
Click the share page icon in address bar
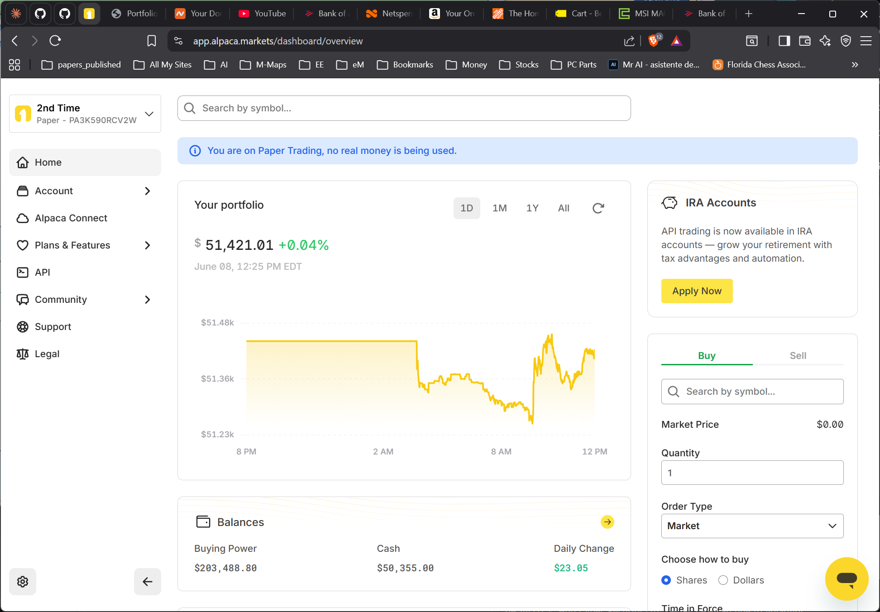(629, 41)
